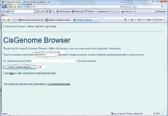Click the search magnifier icon
Screen dimensions: 168x116
[162, 7]
